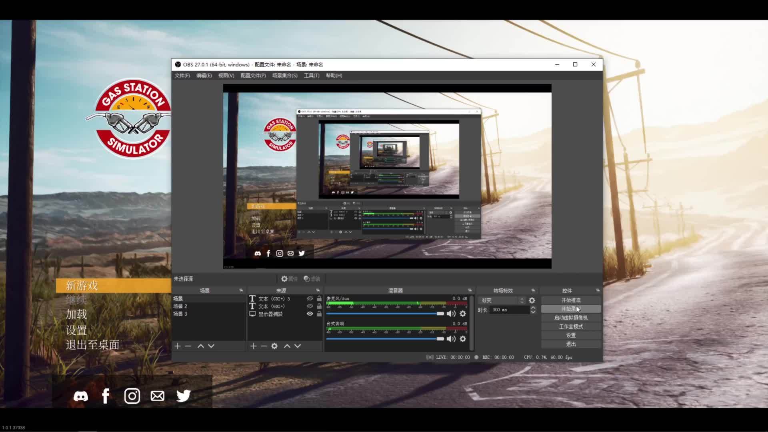Add a new source with the plus icon

click(254, 346)
